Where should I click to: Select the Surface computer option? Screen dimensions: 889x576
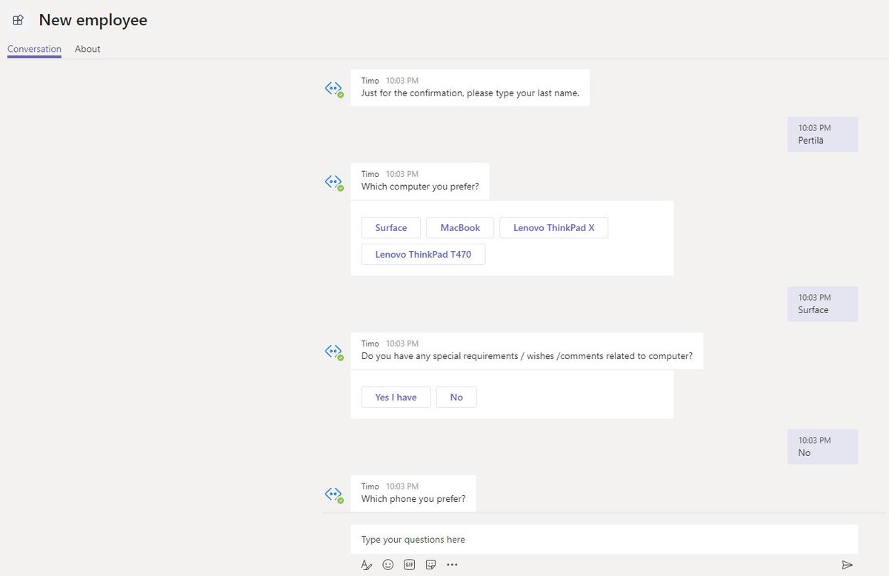(x=390, y=227)
